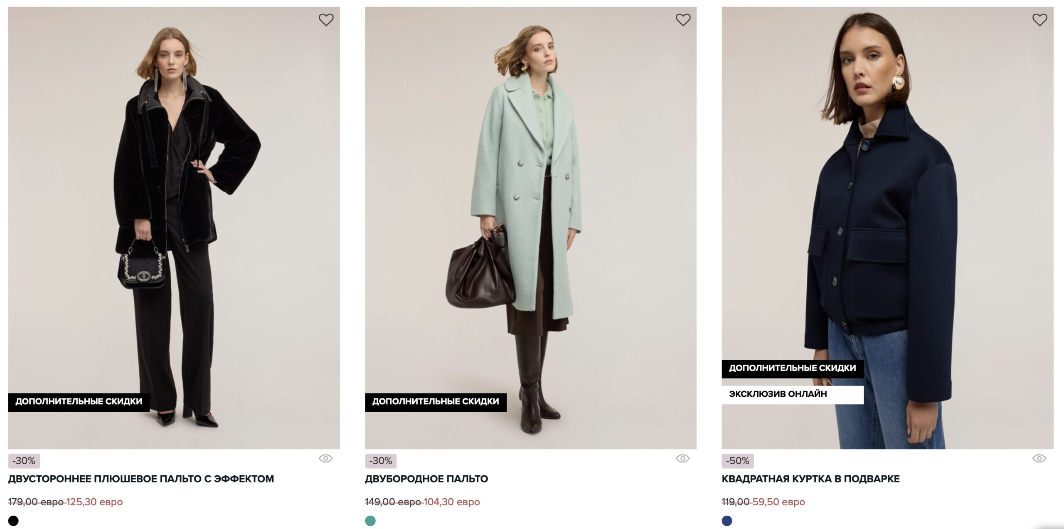The height and width of the screenshot is (529, 1064).
Task: Click the navy jacket product photo
Action: [x=887, y=208]
